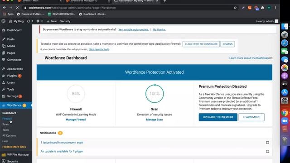Click the 100% scan status circle
This screenshot has width=290, height=163.
click(x=155, y=94)
